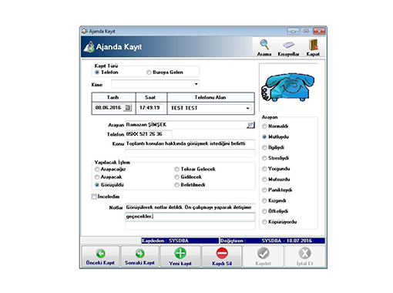Click the Kapat door icon
This screenshot has width=393, height=293.
pos(313,48)
